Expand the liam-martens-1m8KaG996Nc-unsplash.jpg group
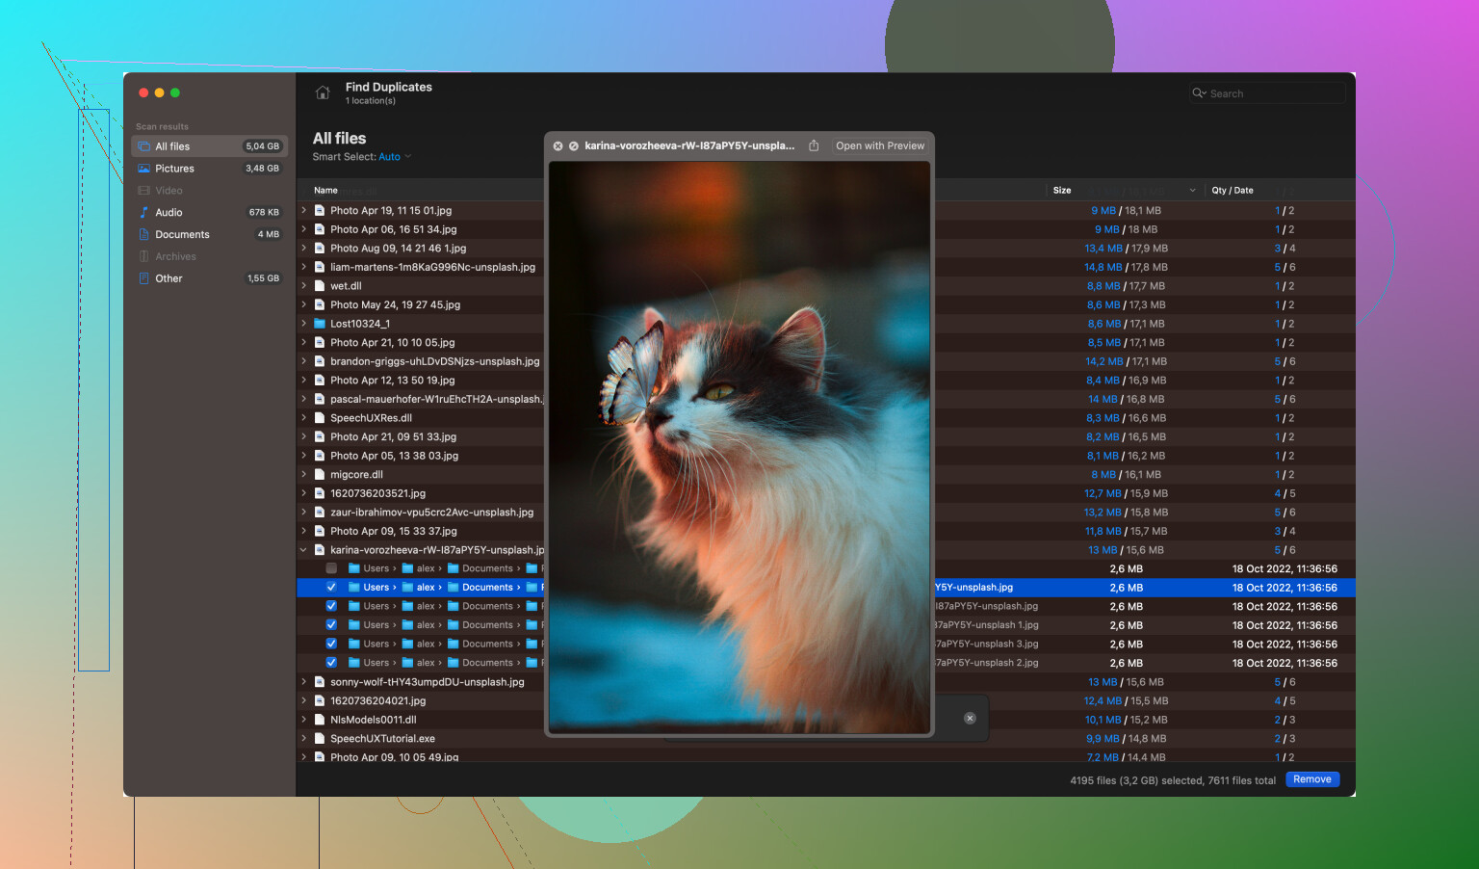 tap(303, 267)
